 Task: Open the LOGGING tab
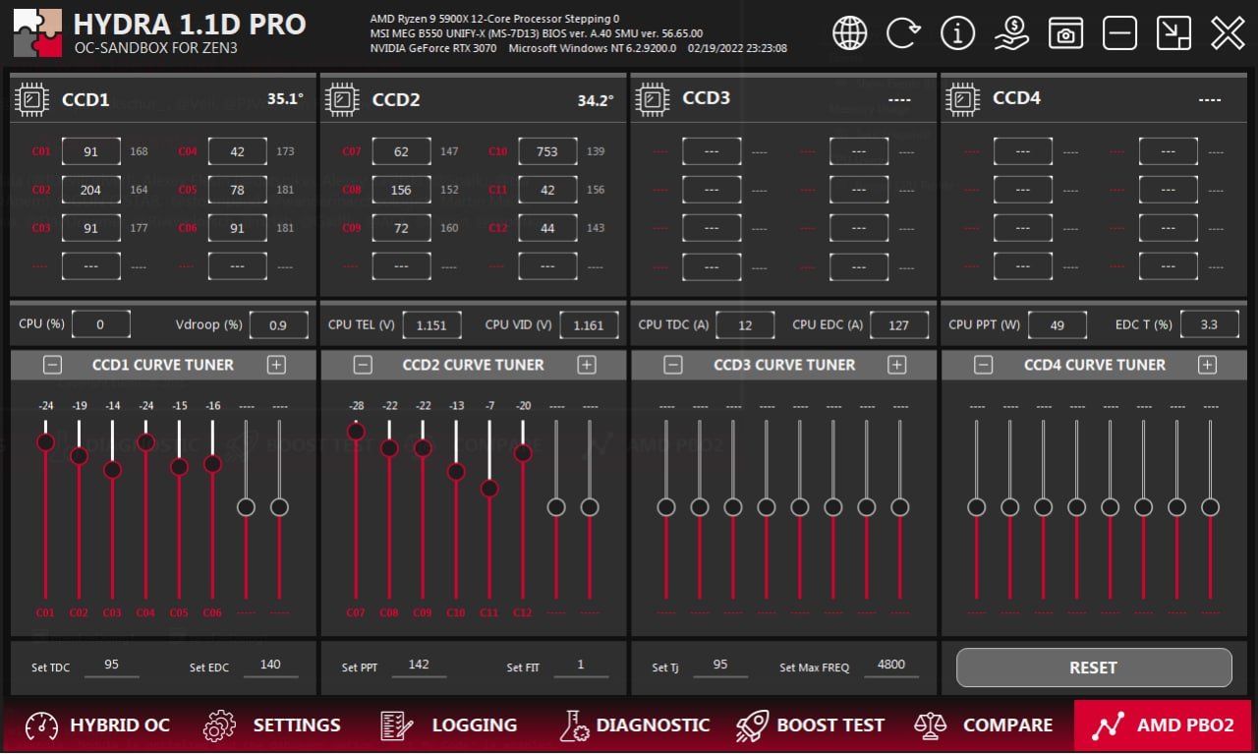[x=448, y=725]
